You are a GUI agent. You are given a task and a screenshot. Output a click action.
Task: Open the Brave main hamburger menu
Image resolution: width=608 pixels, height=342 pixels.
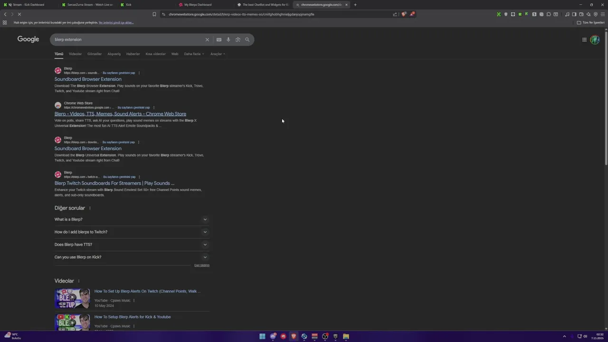click(x=603, y=14)
